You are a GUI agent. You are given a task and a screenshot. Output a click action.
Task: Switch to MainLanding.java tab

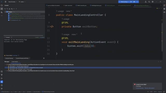110,5
